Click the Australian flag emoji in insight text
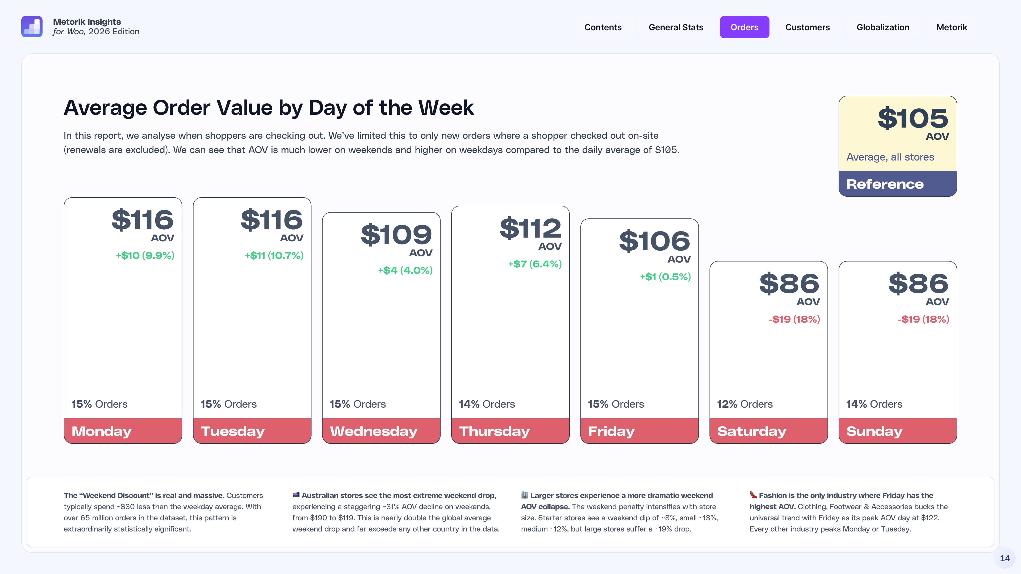The height and width of the screenshot is (574, 1021). 296,495
